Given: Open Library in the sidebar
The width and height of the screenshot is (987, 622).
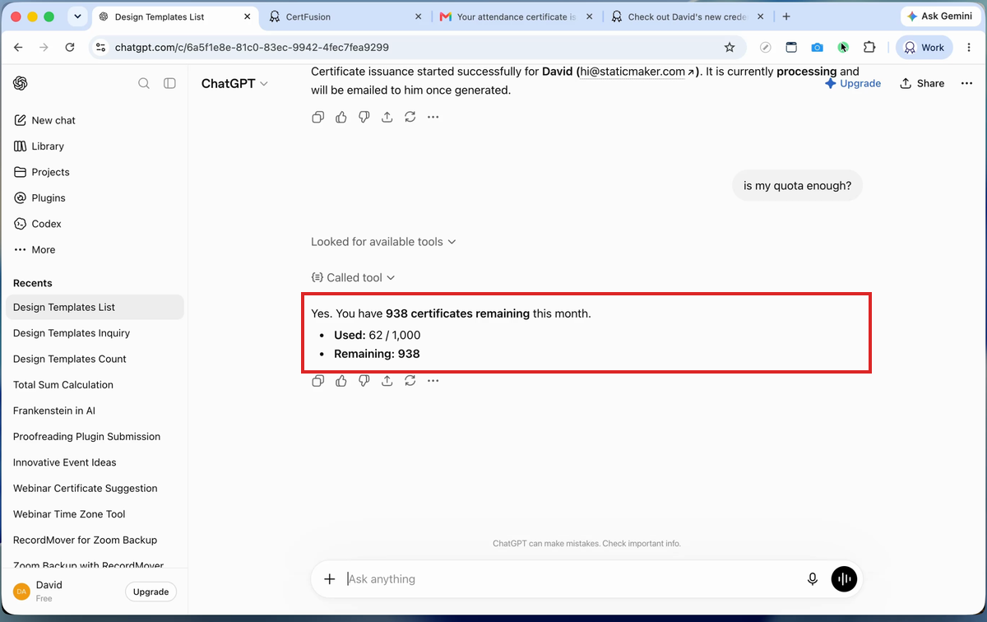Looking at the screenshot, I should click(95, 146).
